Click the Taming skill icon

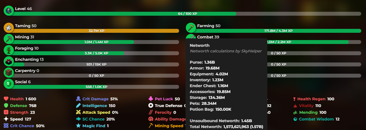(9, 28)
